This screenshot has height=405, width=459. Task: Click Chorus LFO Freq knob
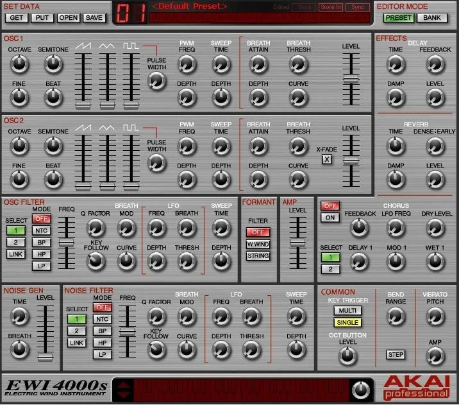396,228
